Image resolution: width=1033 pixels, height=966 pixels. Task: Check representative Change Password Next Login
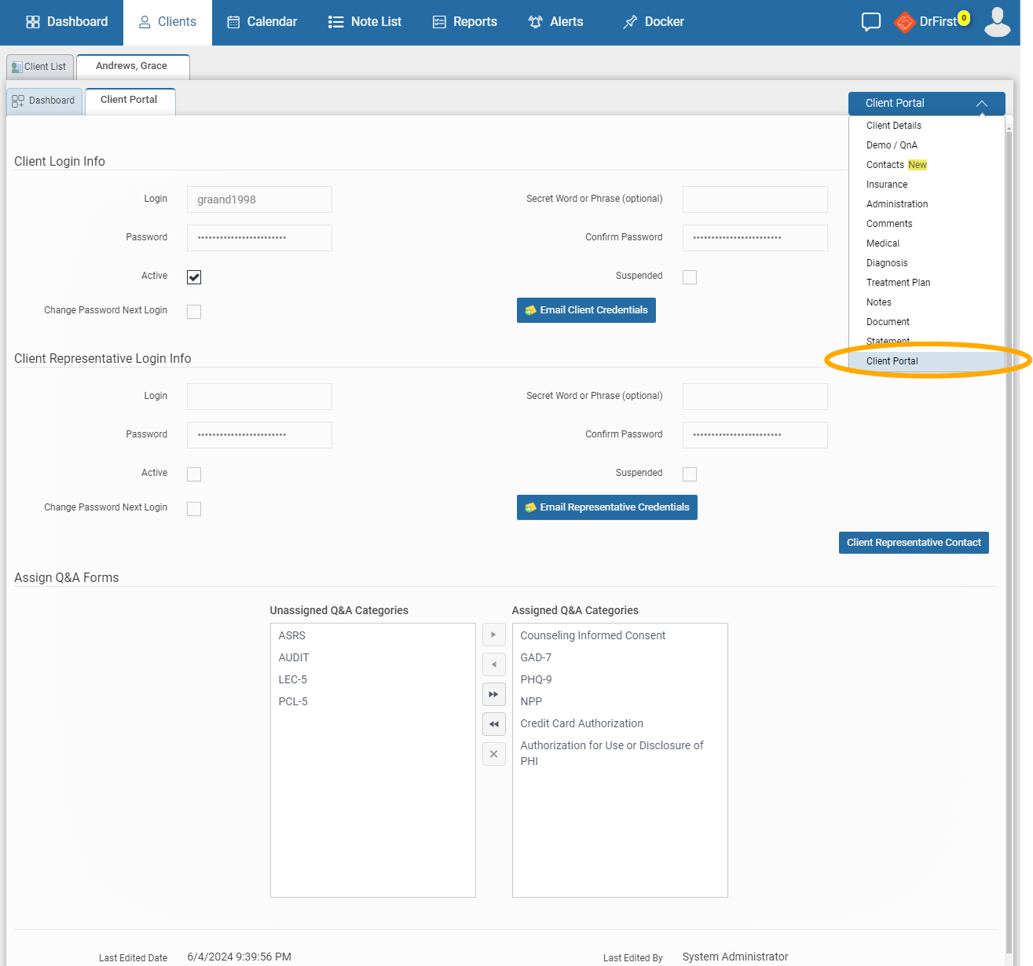point(194,509)
